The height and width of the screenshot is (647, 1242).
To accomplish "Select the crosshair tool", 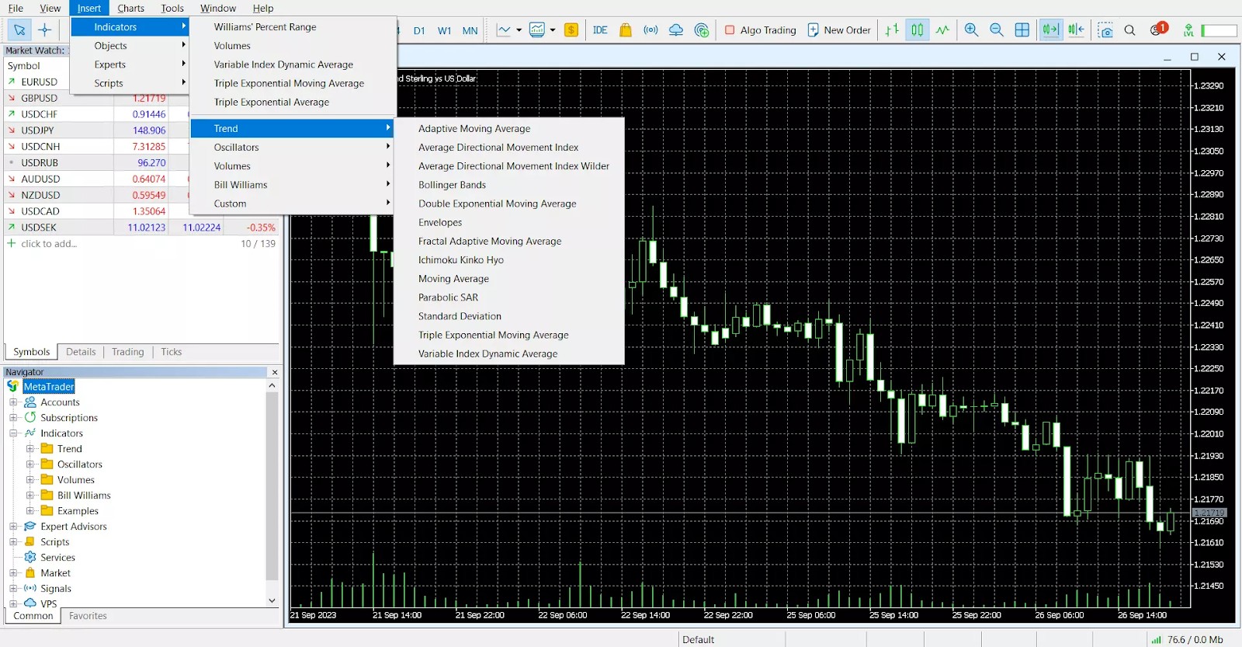I will pos(45,30).
